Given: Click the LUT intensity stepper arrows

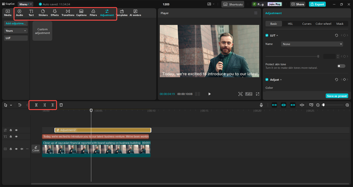Looking at the screenshot, I should [338, 56].
